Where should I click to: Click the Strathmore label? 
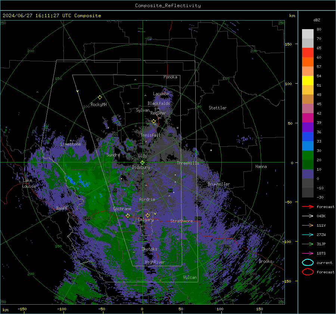pos(181,221)
